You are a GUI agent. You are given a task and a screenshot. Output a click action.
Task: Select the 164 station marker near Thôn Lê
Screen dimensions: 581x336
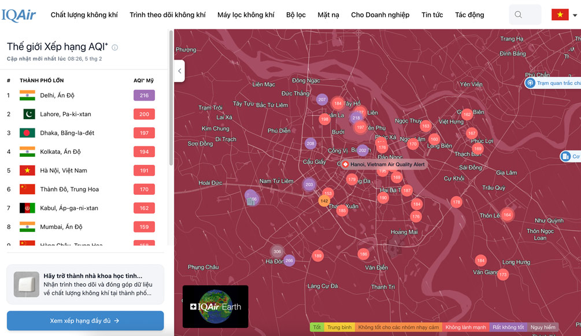point(507,215)
